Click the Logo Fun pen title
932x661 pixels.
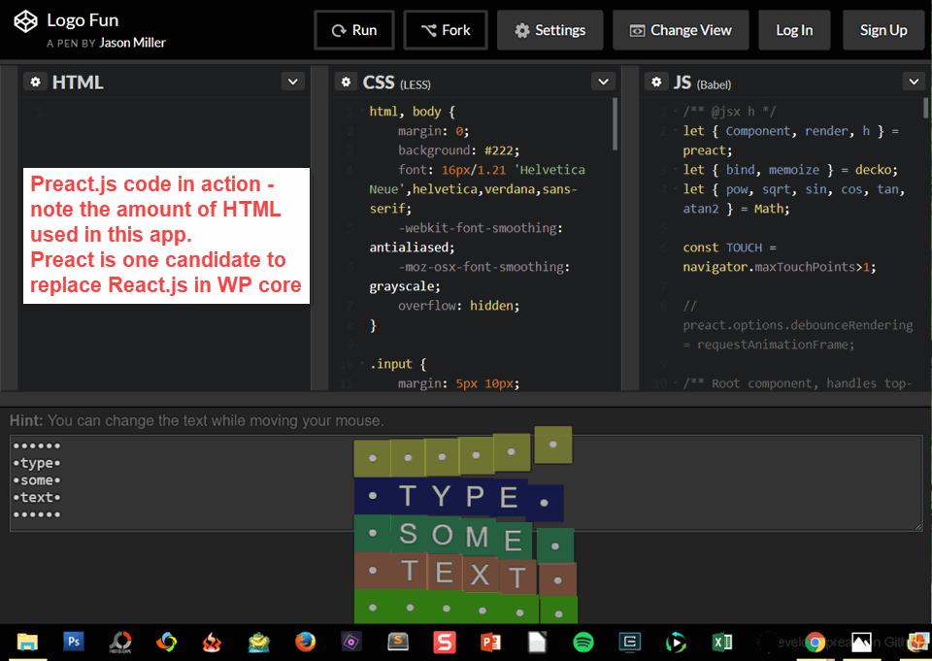[83, 20]
